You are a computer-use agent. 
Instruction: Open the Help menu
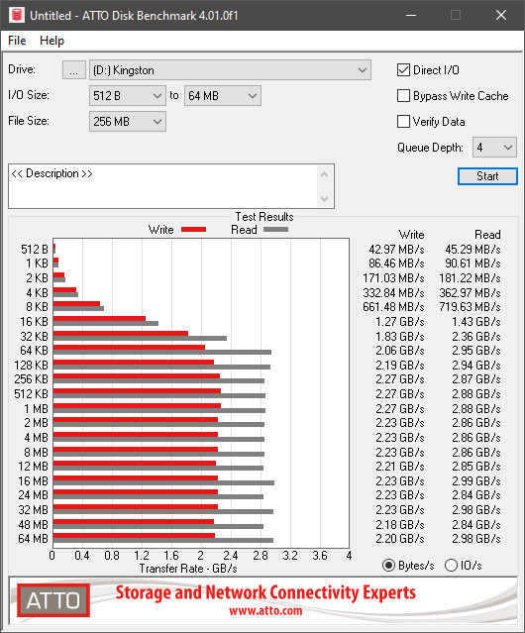(52, 41)
